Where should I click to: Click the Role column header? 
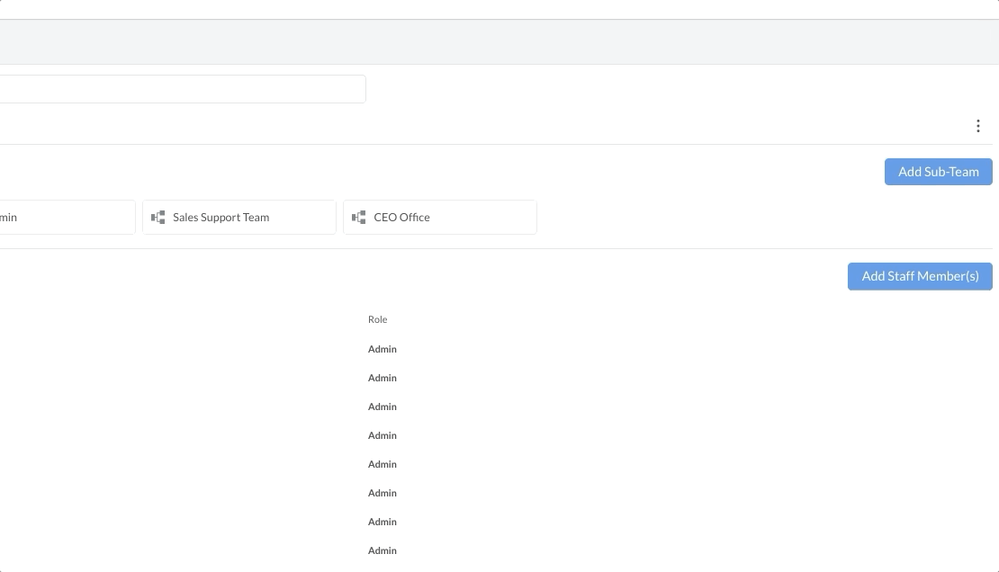click(378, 319)
